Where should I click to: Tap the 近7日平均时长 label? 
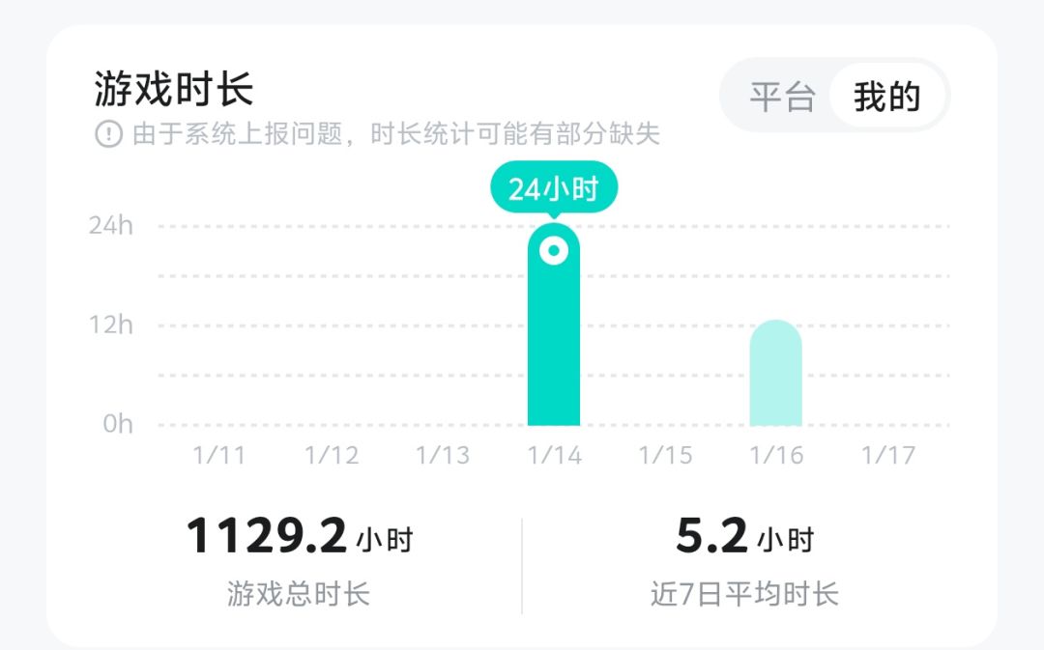coord(744,593)
